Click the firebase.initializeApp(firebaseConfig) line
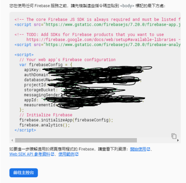186x183 pixels. point(66,120)
